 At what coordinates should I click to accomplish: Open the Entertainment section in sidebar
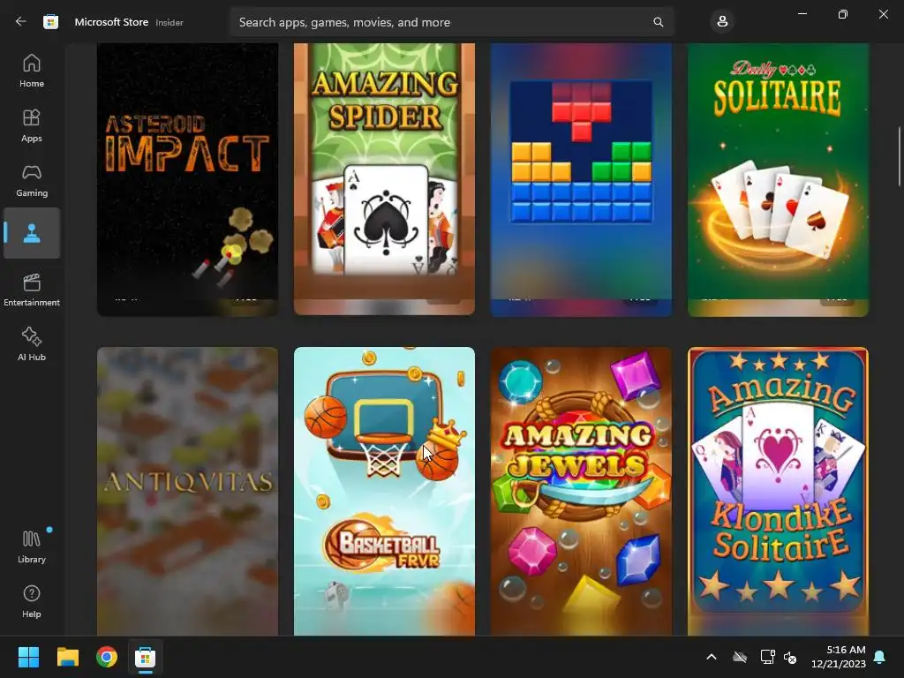tap(32, 290)
